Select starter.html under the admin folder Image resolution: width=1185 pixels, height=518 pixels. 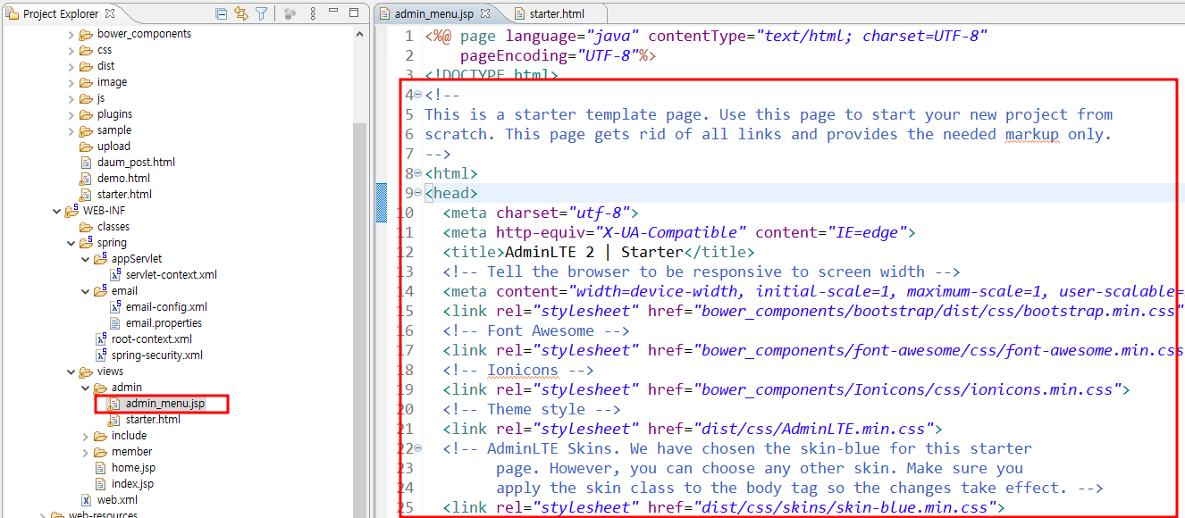coord(153,419)
